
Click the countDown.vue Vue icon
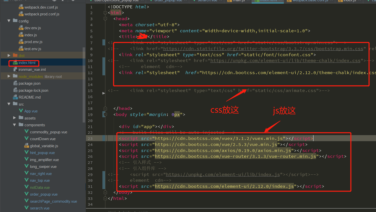click(x=27, y=138)
